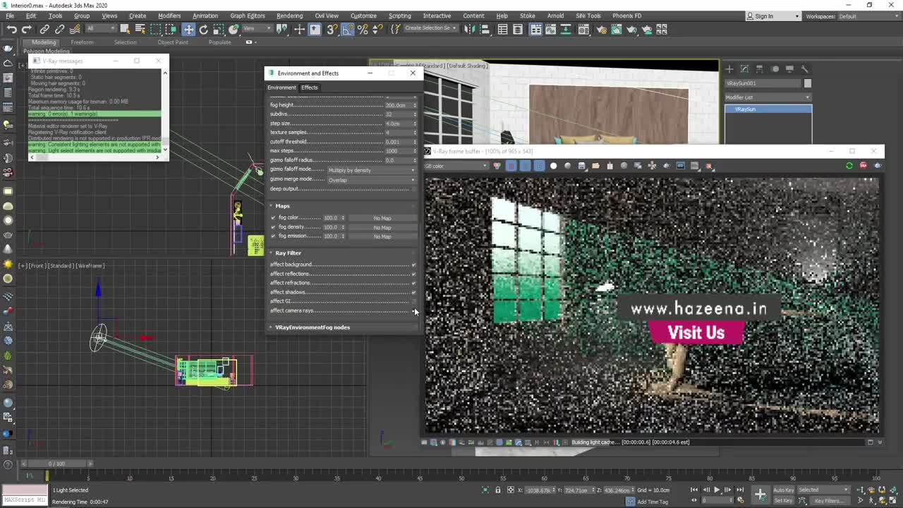
Task: Enable the affect GI checkbox
Action: [x=413, y=301]
